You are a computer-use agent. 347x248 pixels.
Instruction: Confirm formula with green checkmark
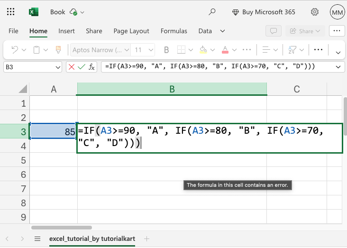click(x=81, y=67)
